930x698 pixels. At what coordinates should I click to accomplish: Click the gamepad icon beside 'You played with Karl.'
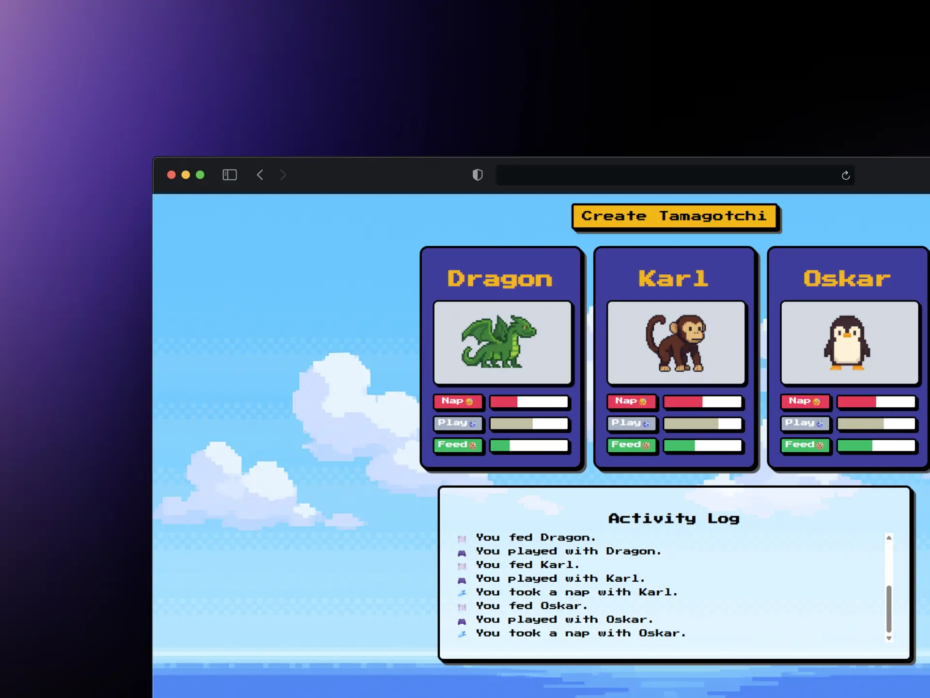click(462, 580)
